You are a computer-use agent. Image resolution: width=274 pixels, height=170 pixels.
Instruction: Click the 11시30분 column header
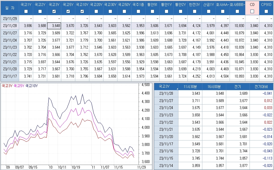tap(190, 87)
